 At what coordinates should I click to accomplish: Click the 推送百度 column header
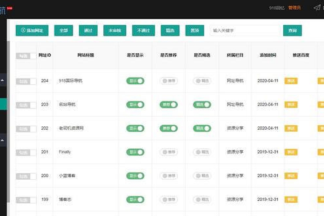[301, 55]
